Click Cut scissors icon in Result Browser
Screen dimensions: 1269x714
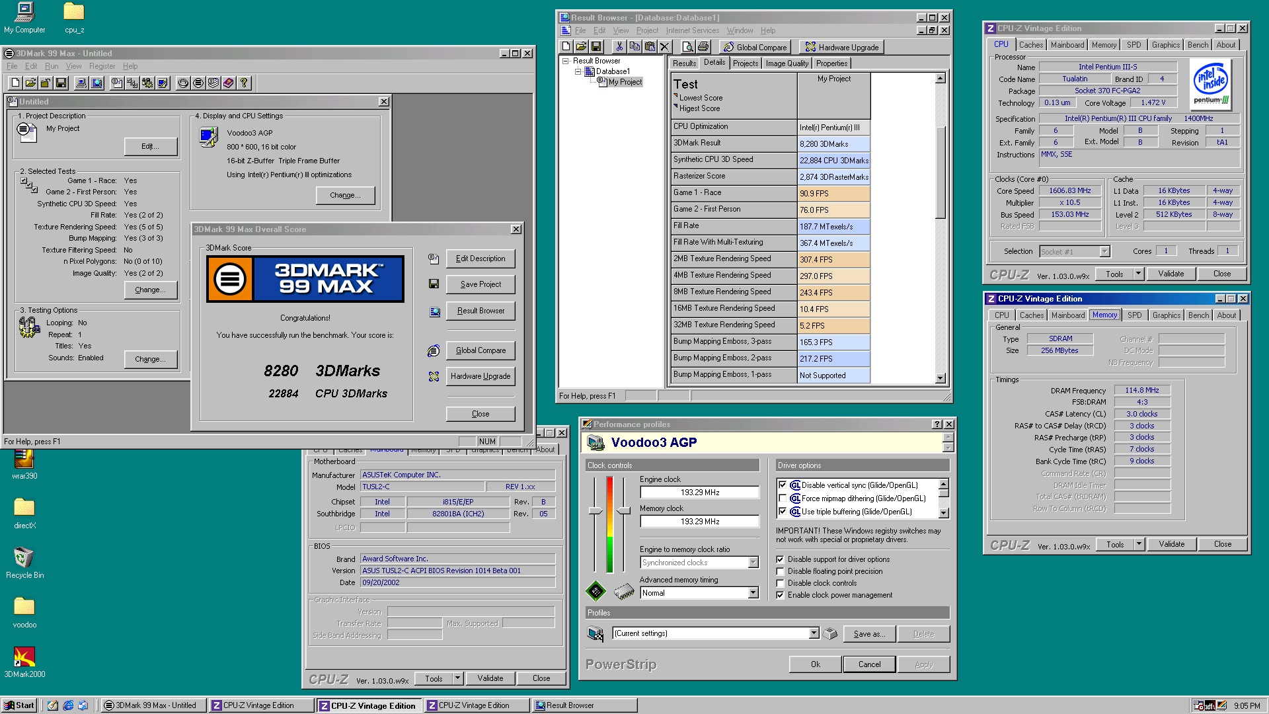coord(619,47)
